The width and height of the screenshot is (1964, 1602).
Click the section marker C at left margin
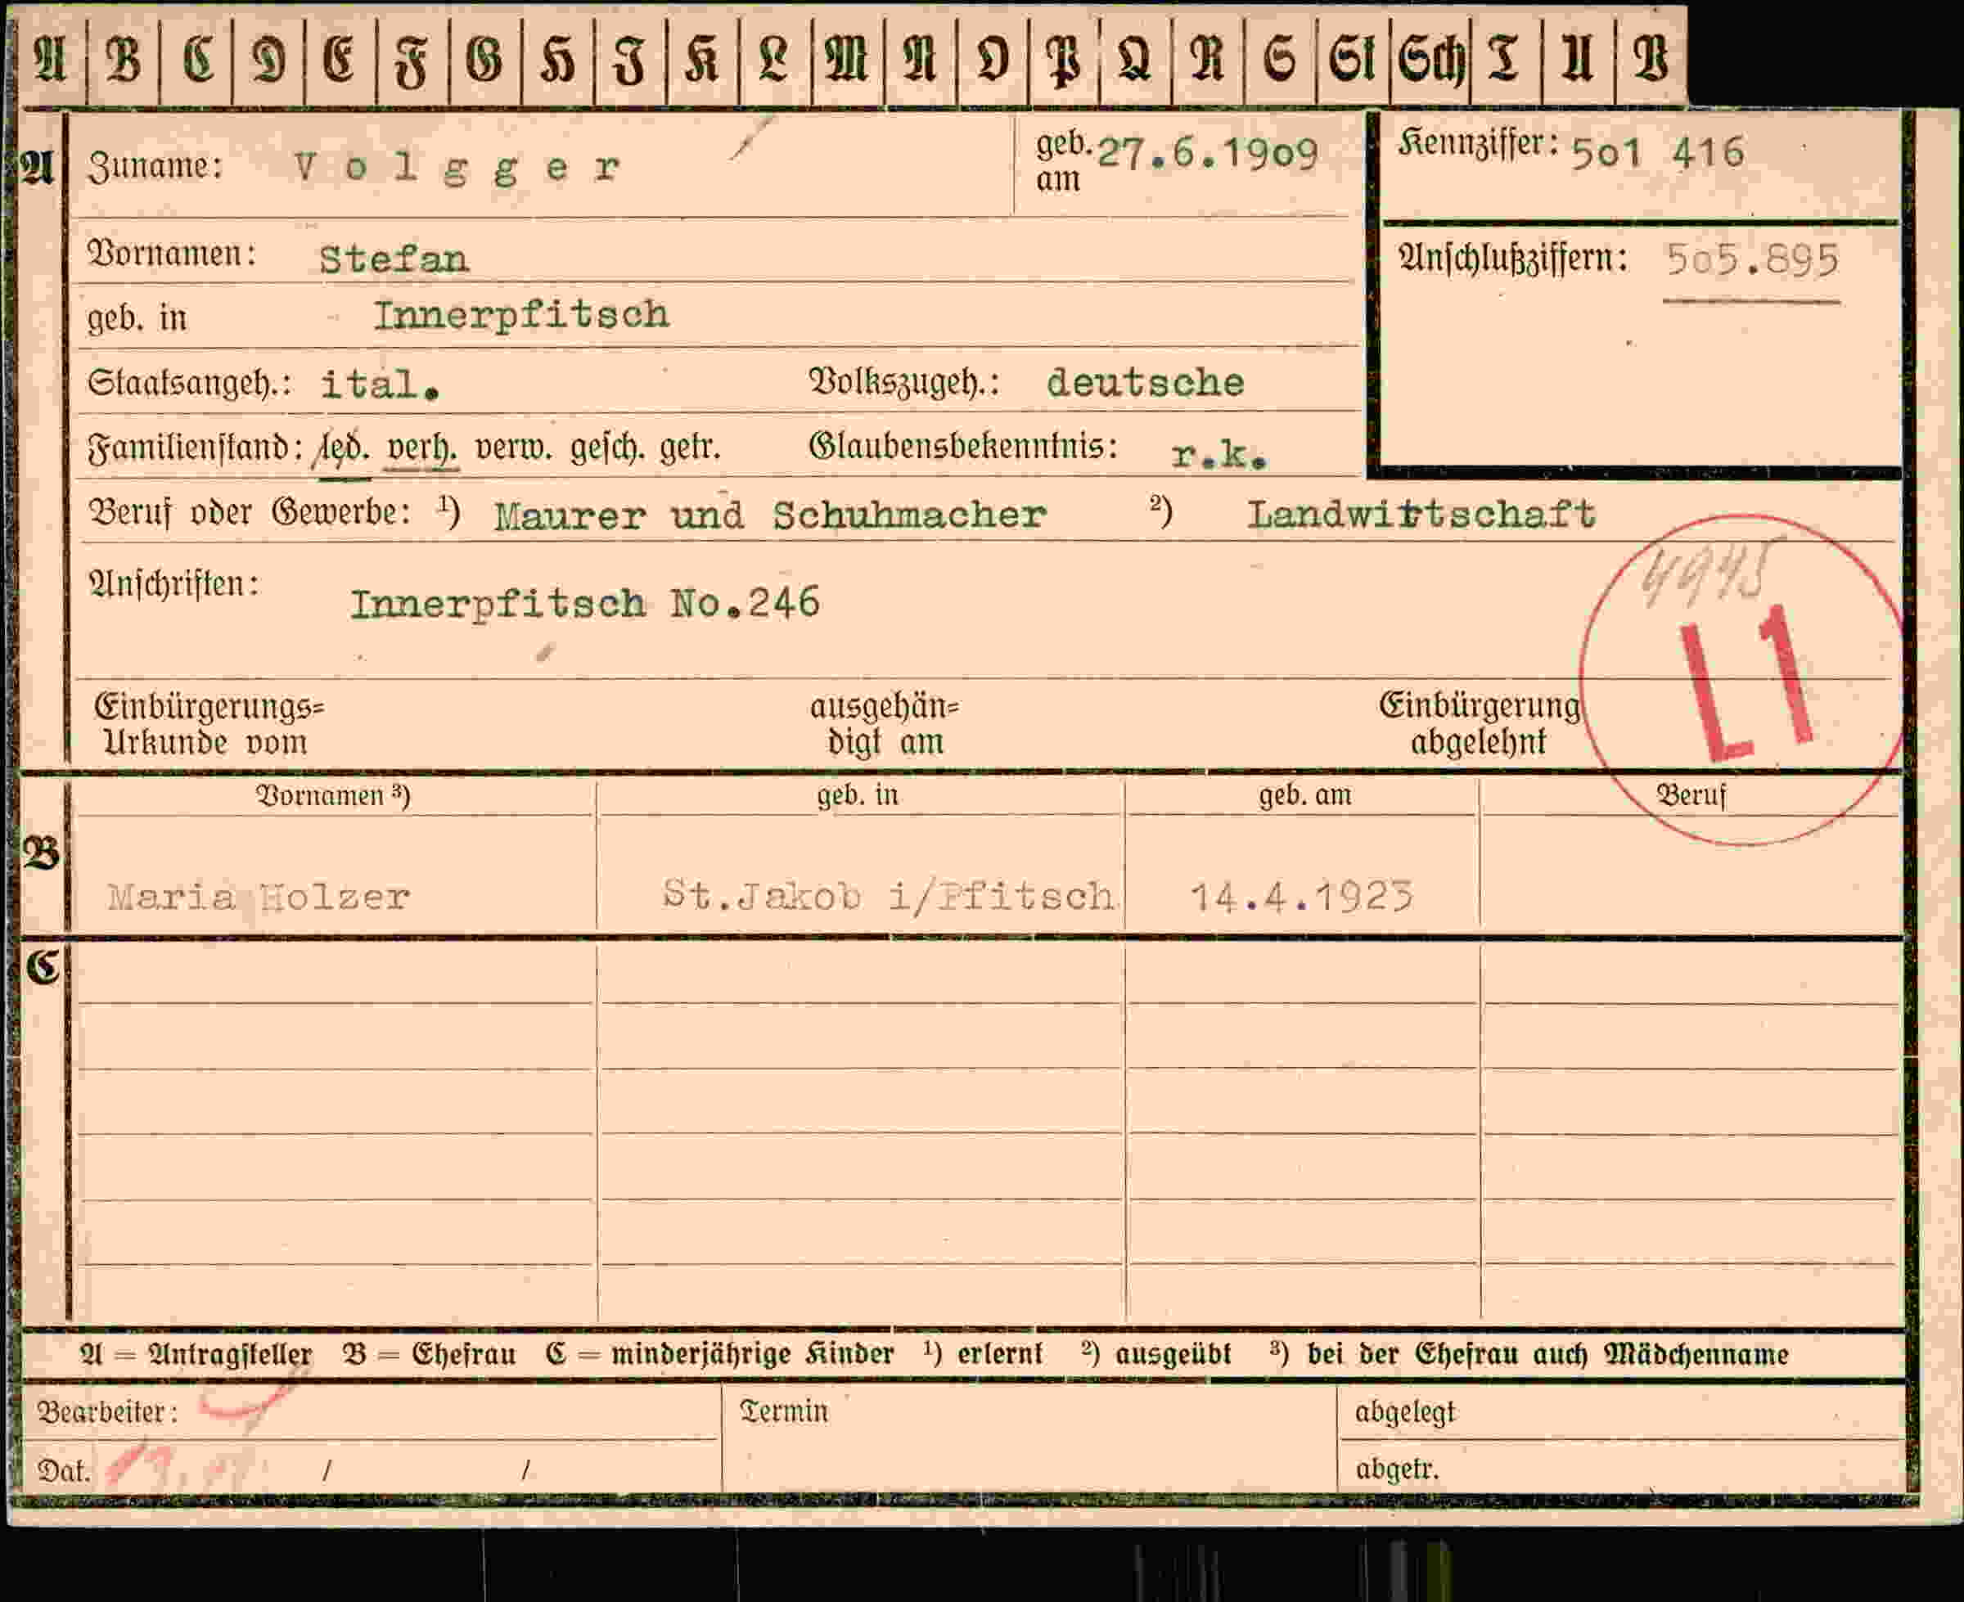43,967
